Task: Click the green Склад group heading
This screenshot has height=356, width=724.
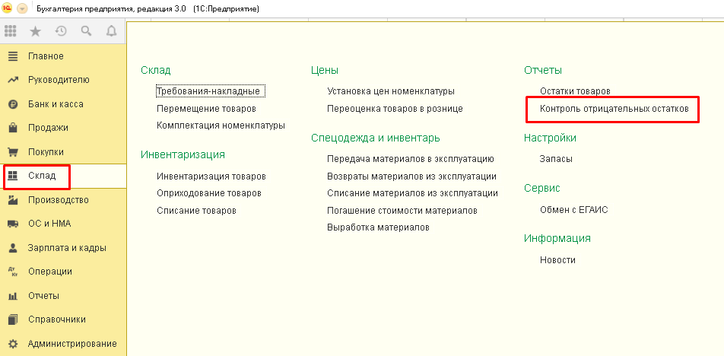Action: click(x=156, y=70)
